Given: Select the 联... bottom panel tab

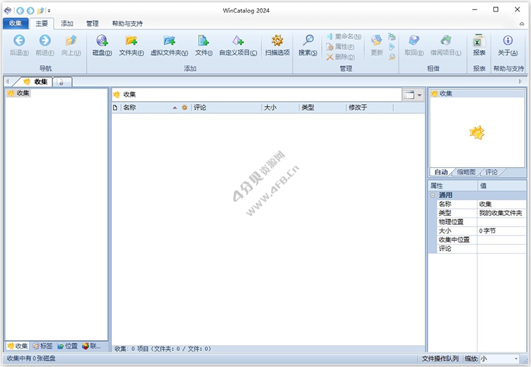Looking at the screenshot, I should tap(91, 346).
